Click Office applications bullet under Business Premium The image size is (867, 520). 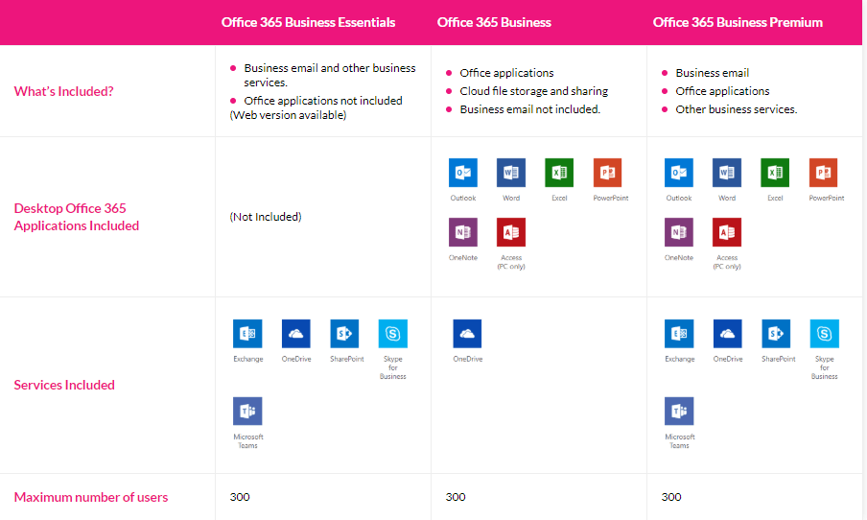pyautogui.click(x=722, y=91)
